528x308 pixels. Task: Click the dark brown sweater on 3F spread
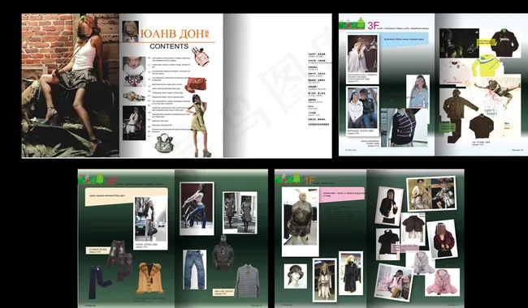click(481, 126)
